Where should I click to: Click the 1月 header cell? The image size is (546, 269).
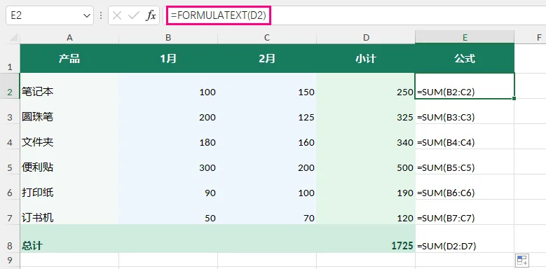pos(168,58)
